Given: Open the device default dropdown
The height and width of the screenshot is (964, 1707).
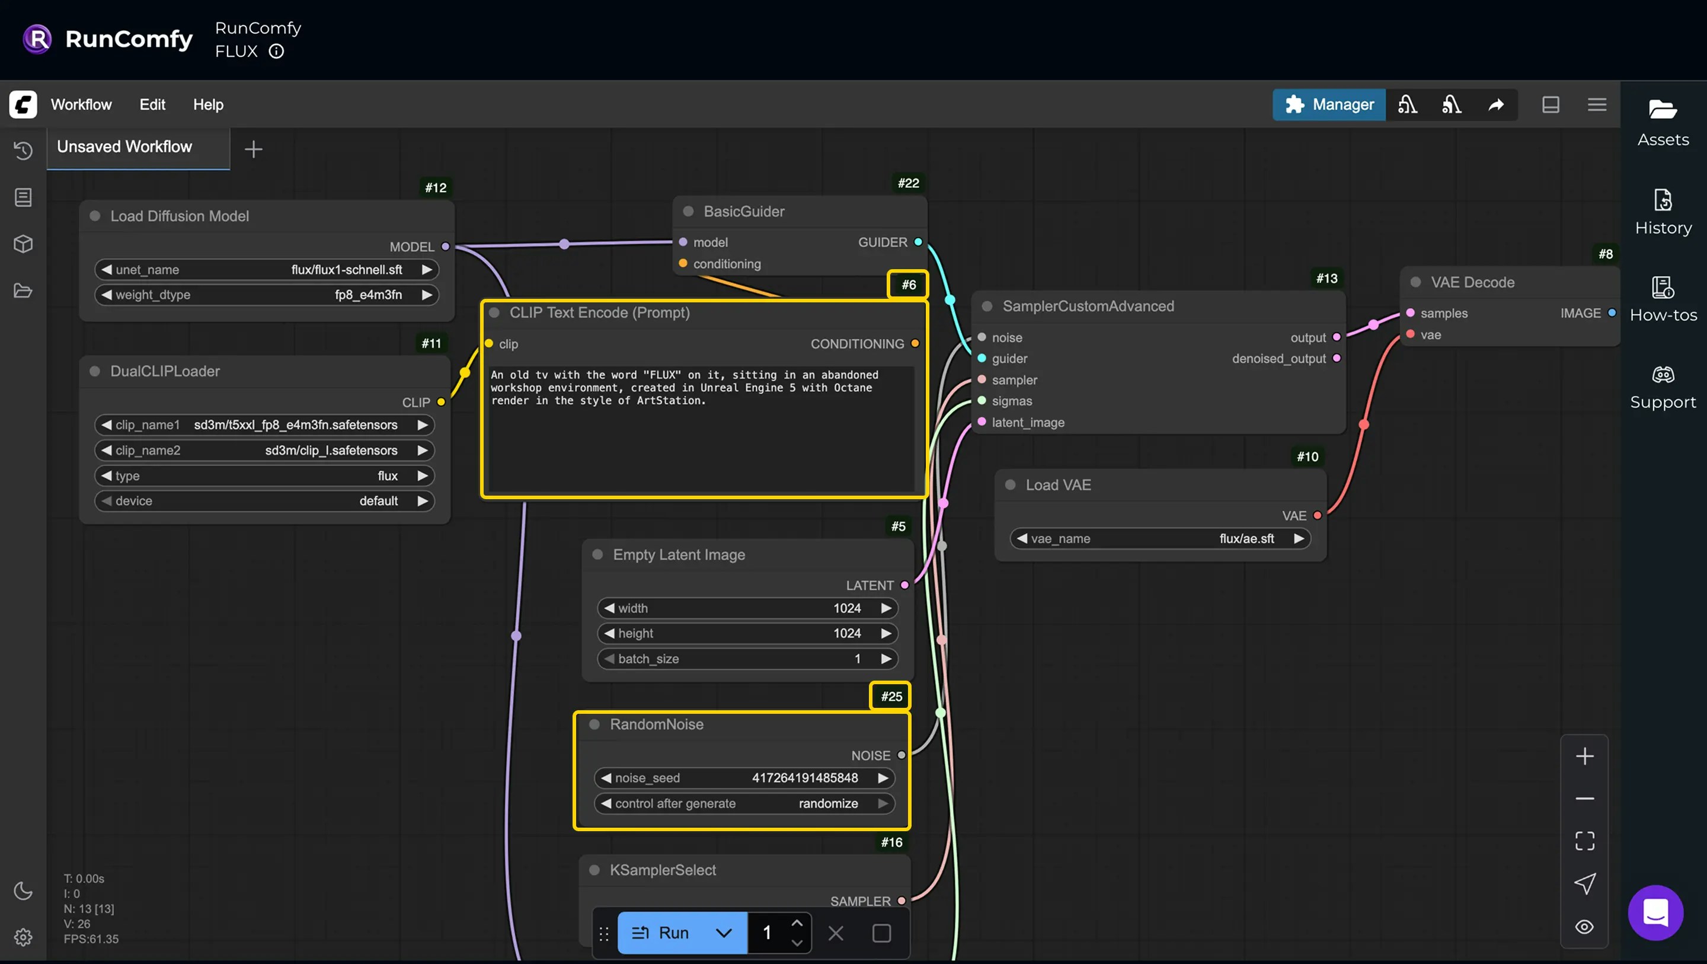Looking at the screenshot, I should 264,500.
